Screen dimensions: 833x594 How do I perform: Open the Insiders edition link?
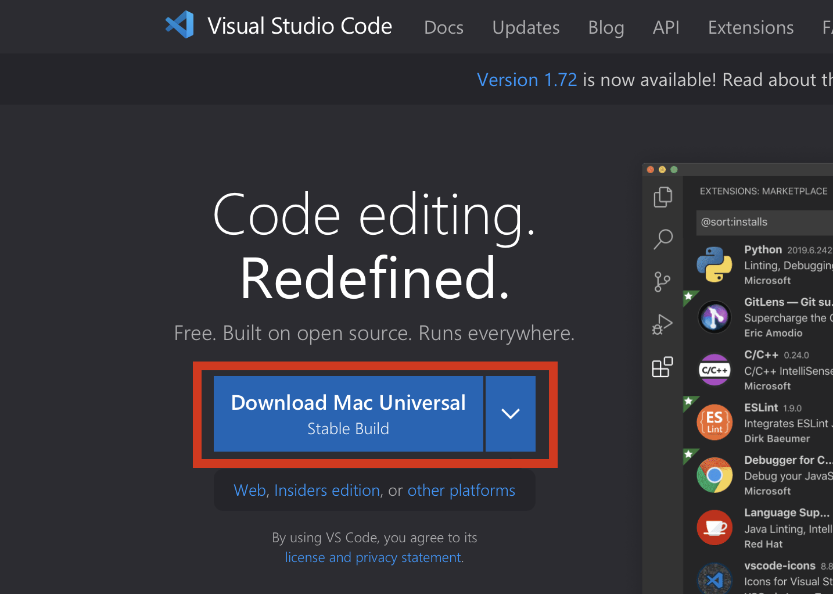327,491
